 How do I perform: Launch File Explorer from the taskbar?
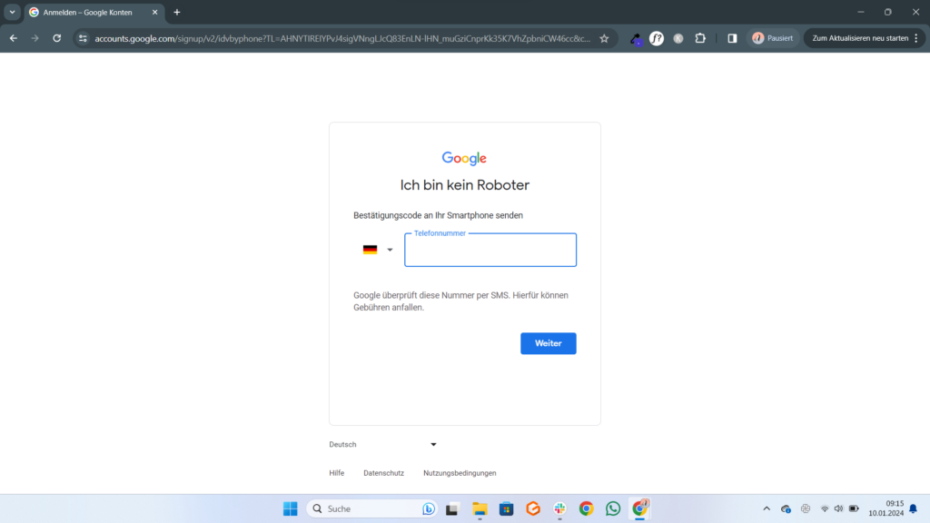pyautogui.click(x=480, y=508)
